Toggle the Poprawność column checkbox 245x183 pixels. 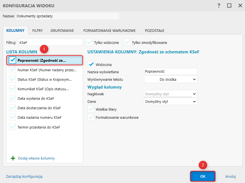[13, 60]
